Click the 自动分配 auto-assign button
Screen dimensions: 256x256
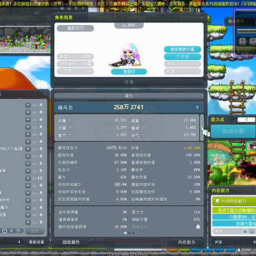[x=233, y=131]
